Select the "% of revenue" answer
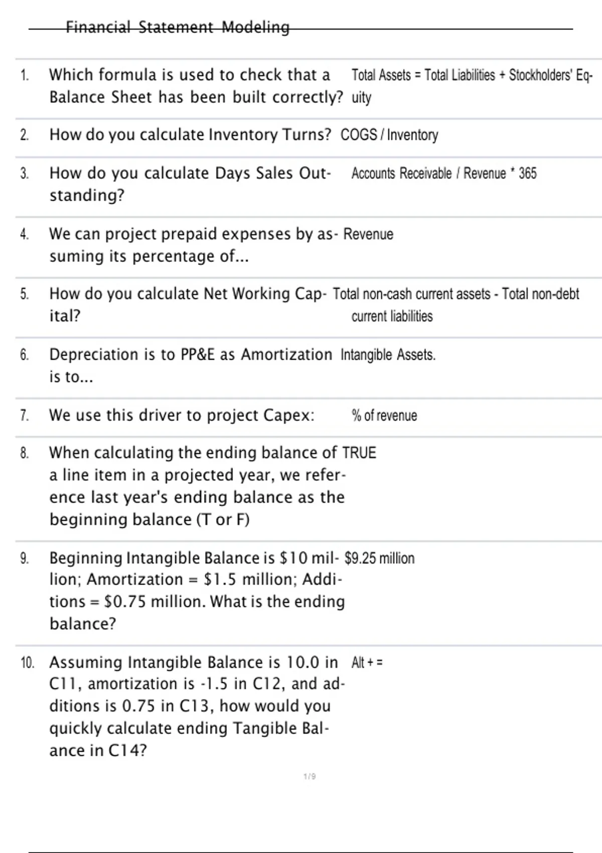This screenshot has width=602, height=853. [384, 415]
